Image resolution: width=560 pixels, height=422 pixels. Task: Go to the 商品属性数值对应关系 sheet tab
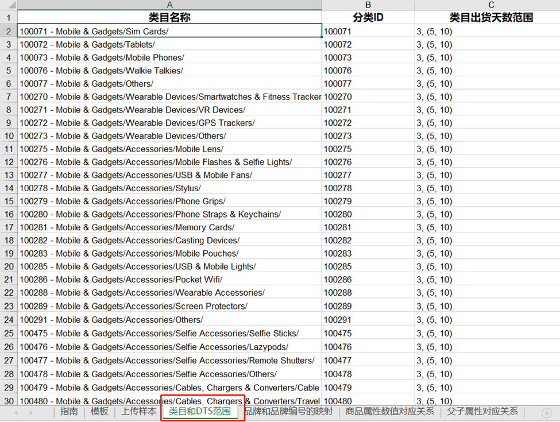[x=389, y=412]
